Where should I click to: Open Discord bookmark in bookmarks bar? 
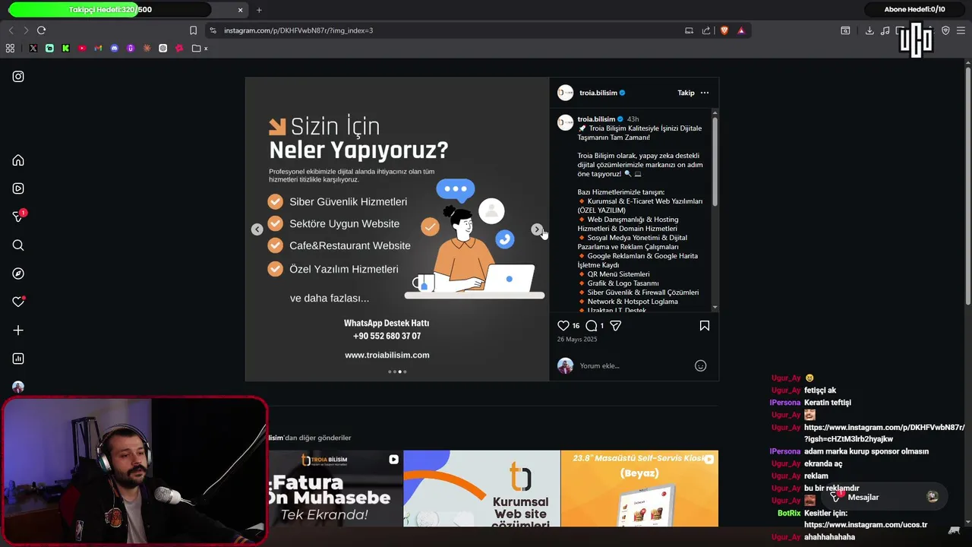[x=115, y=48]
